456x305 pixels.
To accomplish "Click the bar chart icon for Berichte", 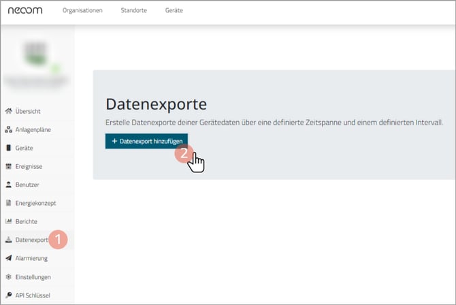I will (x=8, y=221).
